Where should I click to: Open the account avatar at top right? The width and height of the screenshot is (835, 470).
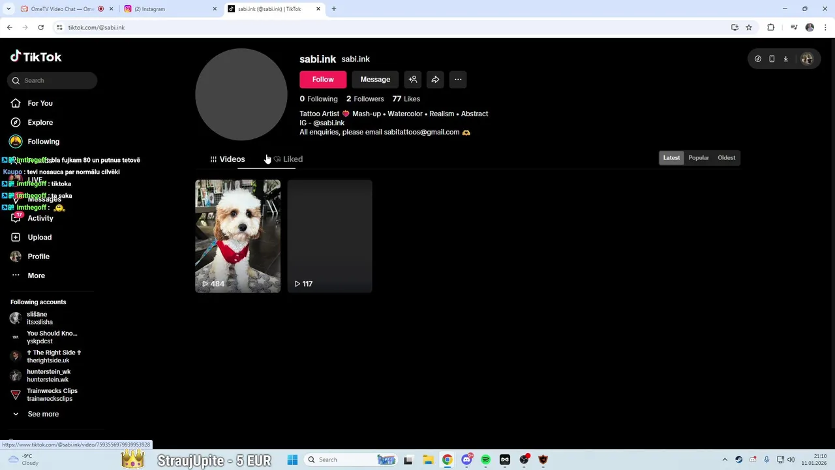pyautogui.click(x=807, y=59)
